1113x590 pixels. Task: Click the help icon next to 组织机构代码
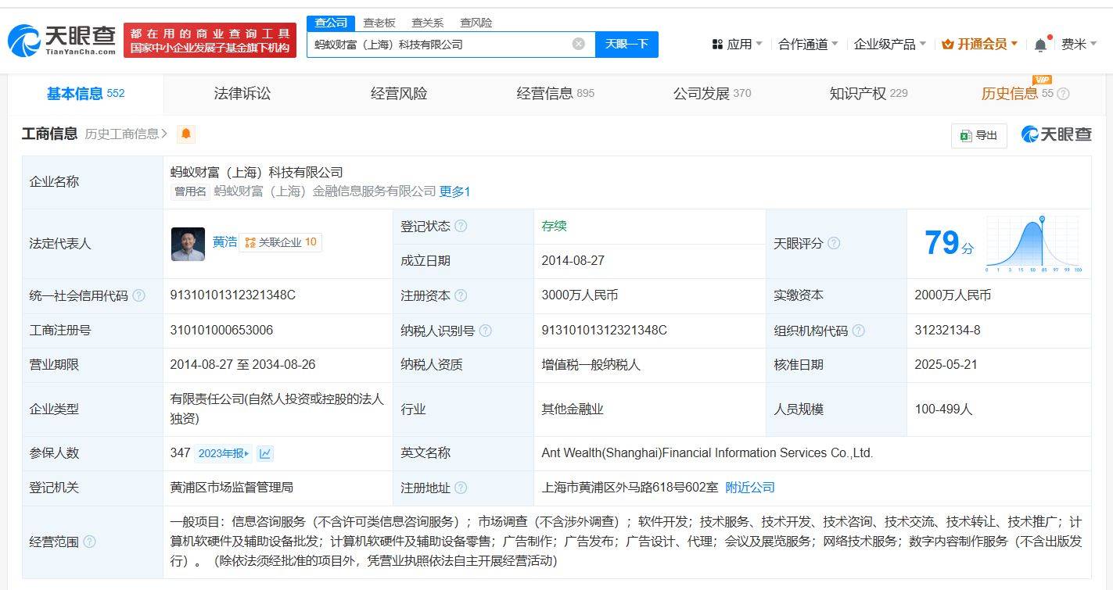tap(858, 331)
